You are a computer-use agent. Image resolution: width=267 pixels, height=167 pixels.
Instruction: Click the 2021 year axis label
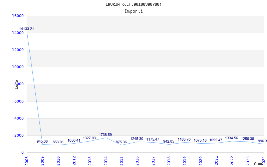(x=216, y=161)
